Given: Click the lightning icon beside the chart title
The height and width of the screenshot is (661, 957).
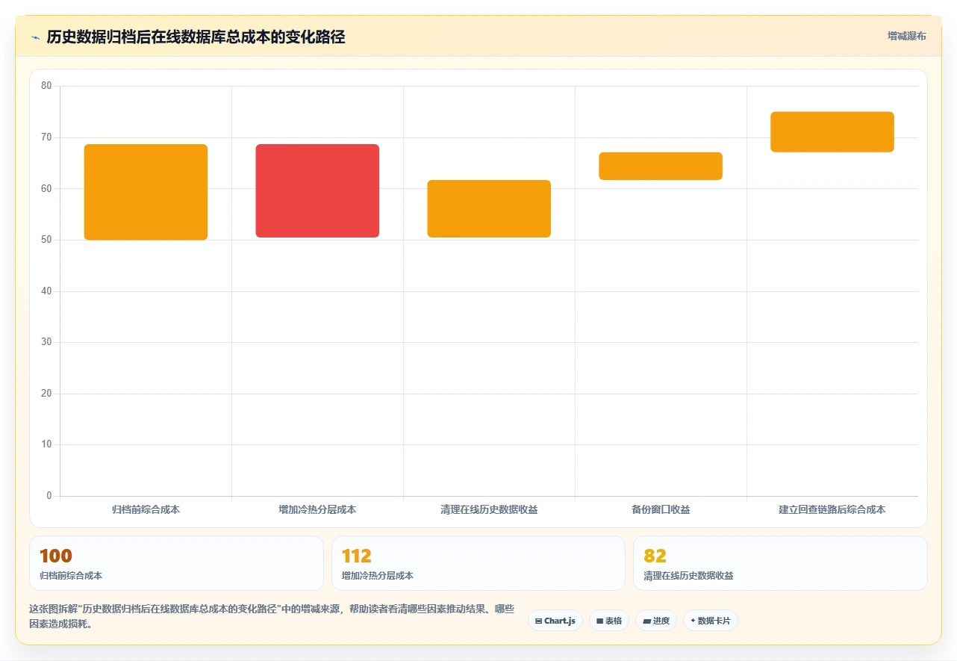Looking at the screenshot, I should point(35,37).
